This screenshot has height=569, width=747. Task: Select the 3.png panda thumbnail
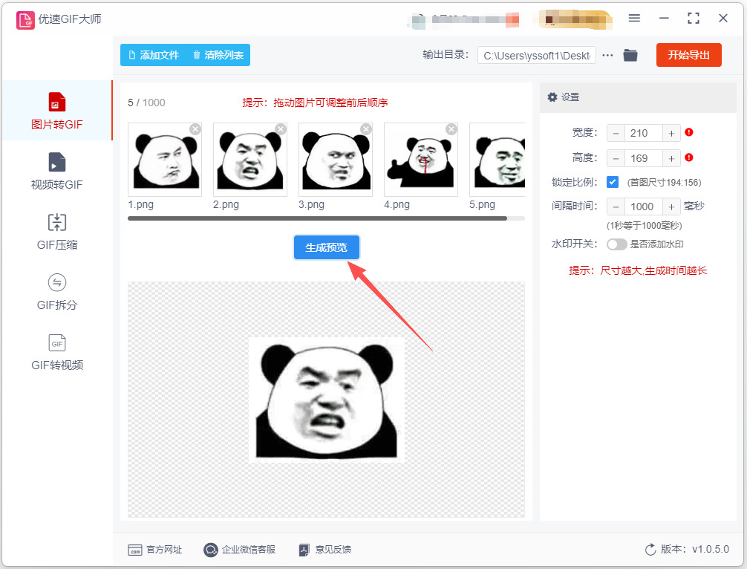[x=336, y=160]
